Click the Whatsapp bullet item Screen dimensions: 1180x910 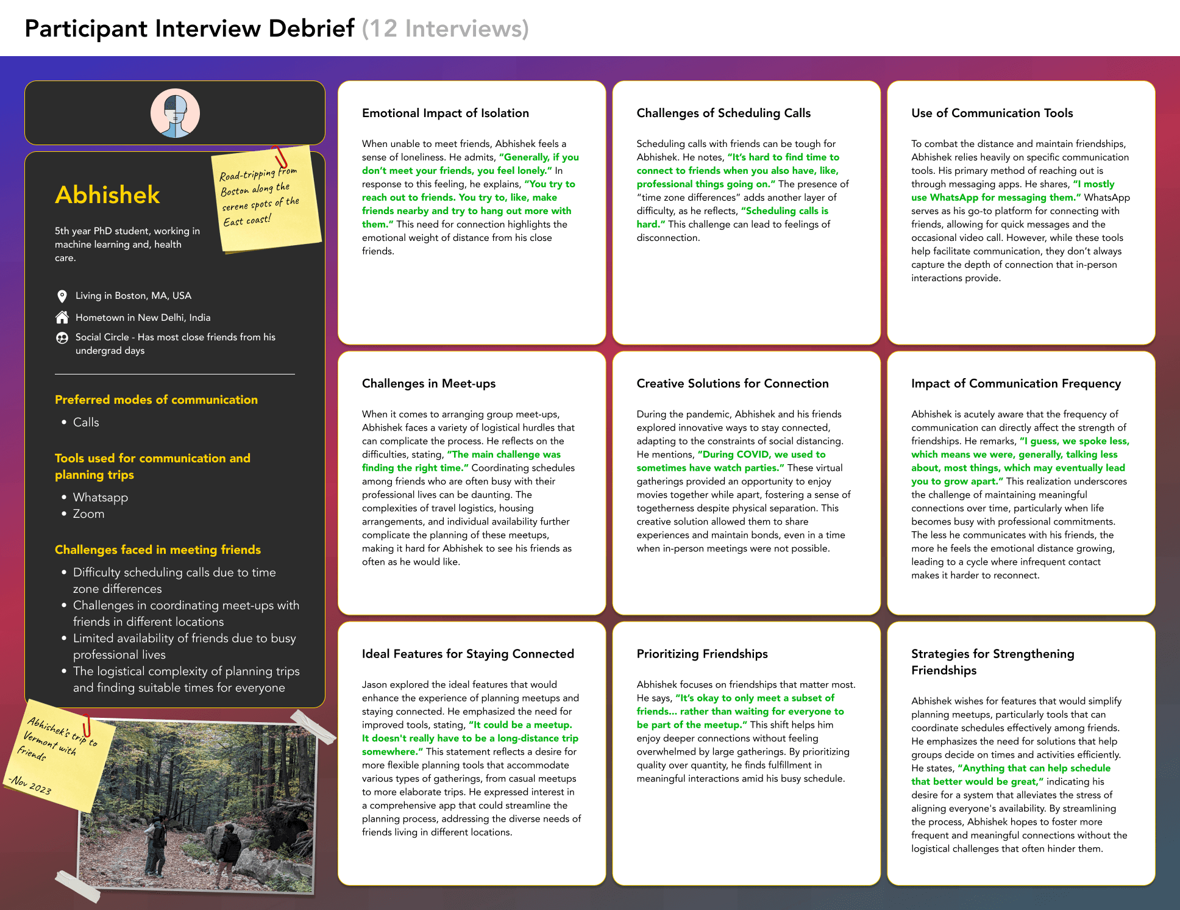coord(100,497)
